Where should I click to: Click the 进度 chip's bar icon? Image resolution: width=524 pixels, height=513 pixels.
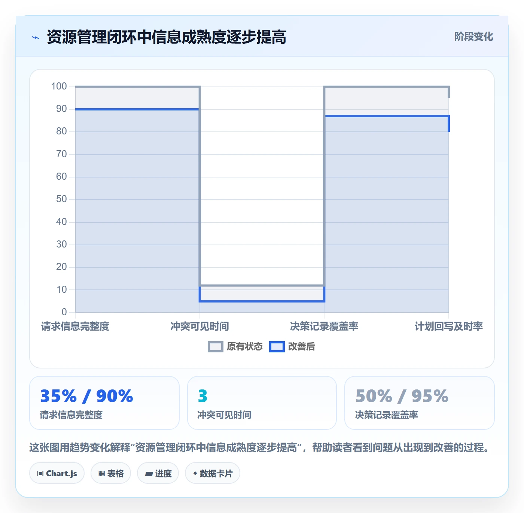(149, 474)
